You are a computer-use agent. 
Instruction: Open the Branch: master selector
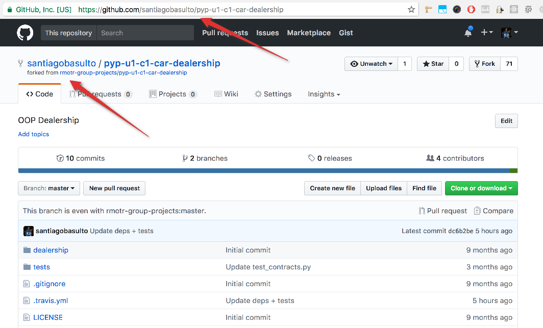coord(49,188)
